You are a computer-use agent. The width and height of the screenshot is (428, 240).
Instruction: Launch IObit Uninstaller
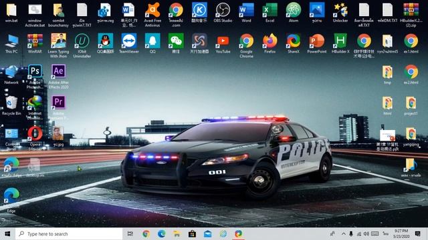click(x=82, y=41)
